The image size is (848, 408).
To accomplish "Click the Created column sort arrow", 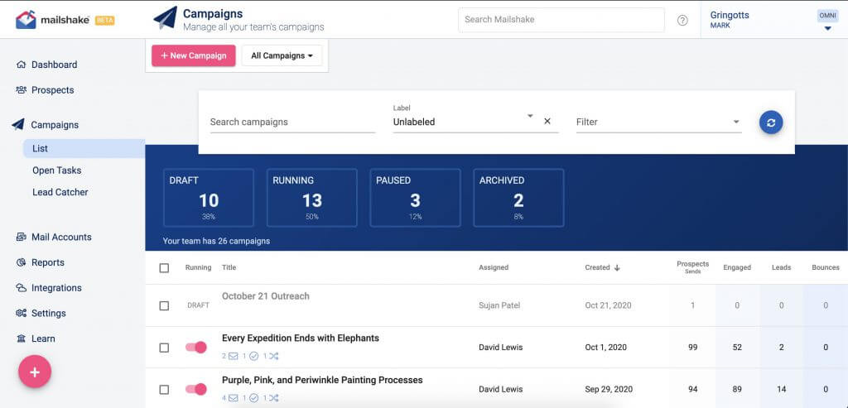I will [x=617, y=267].
